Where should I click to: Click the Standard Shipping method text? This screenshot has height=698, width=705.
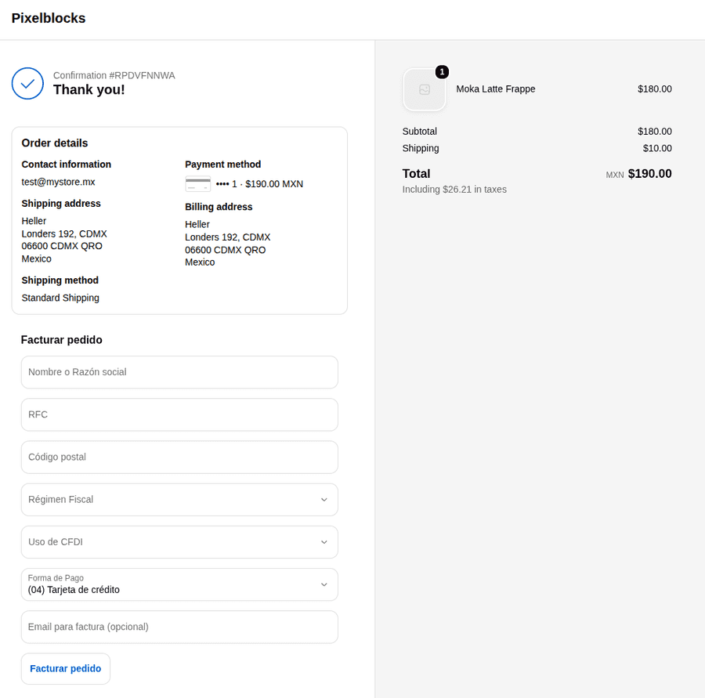(60, 298)
